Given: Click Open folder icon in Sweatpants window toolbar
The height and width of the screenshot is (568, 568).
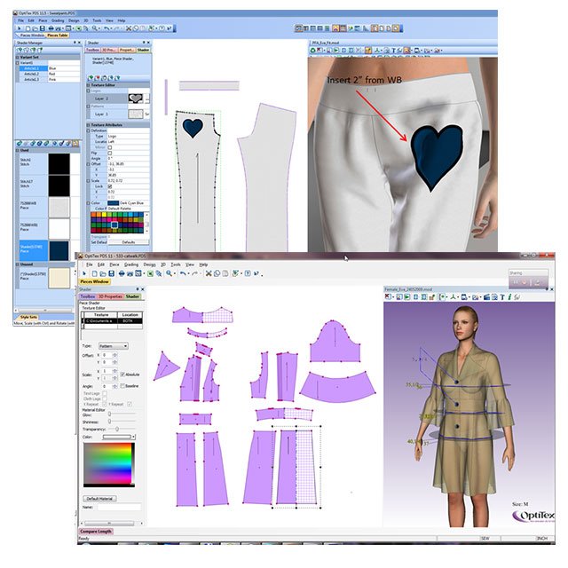Looking at the screenshot, I should point(35,28).
